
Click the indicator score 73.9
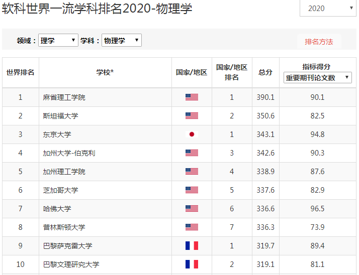pyautogui.click(x=317, y=227)
